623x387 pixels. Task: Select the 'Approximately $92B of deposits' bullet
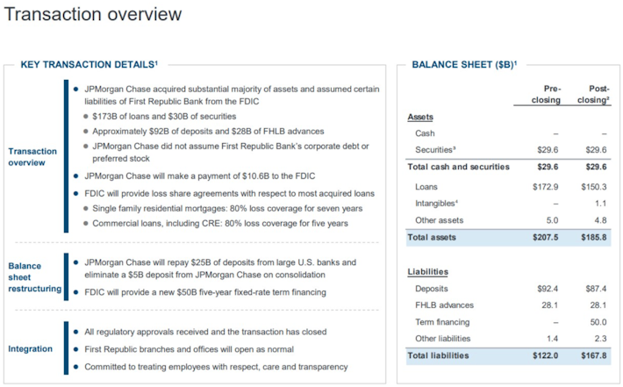(208, 132)
